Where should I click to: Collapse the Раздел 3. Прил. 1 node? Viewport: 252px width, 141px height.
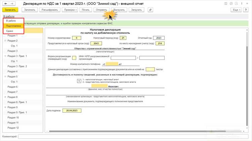(x=5, y=56)
